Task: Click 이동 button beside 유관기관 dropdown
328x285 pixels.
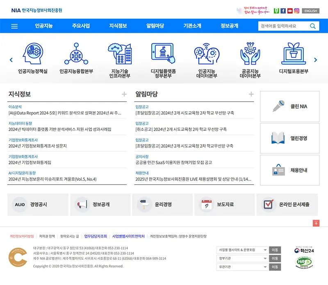Action: click(x=275, y=267)
